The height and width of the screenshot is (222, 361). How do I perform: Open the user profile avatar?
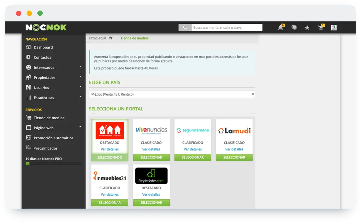(334, 28)
